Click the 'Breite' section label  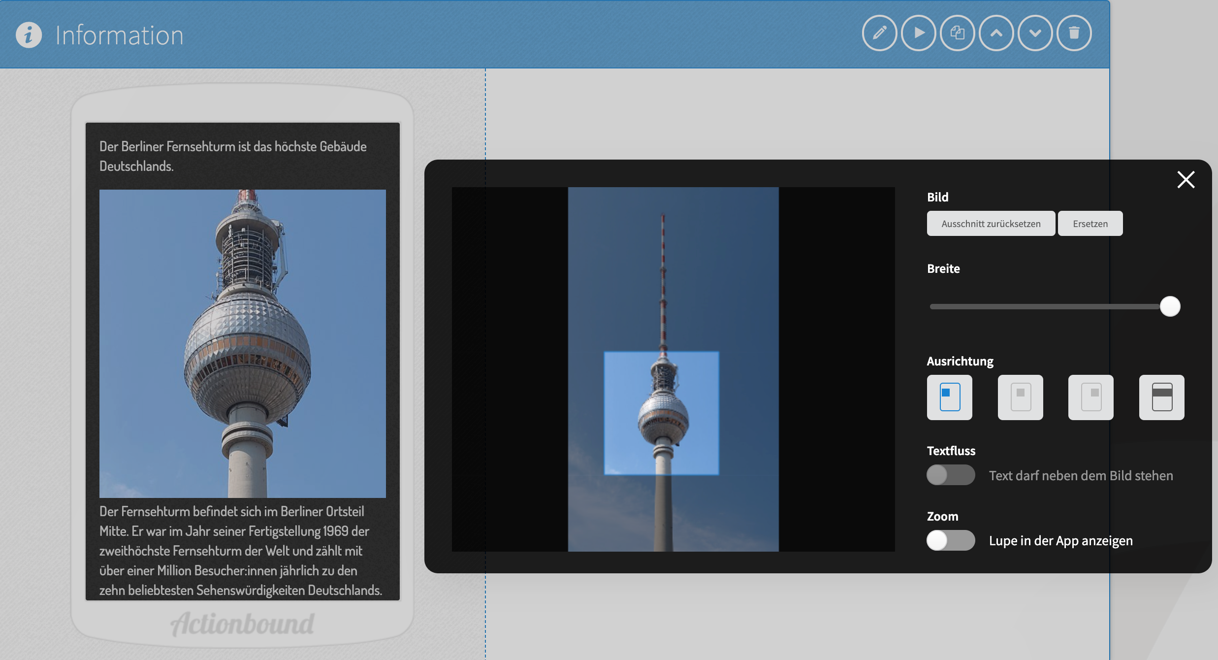943,268
